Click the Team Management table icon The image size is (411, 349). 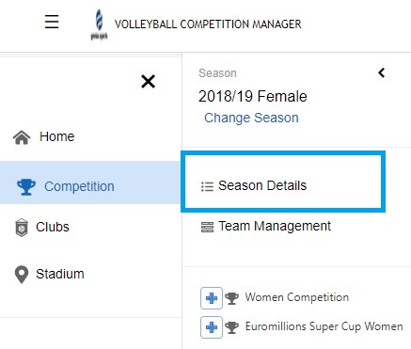pyautogui.click(x=207, y=227)
